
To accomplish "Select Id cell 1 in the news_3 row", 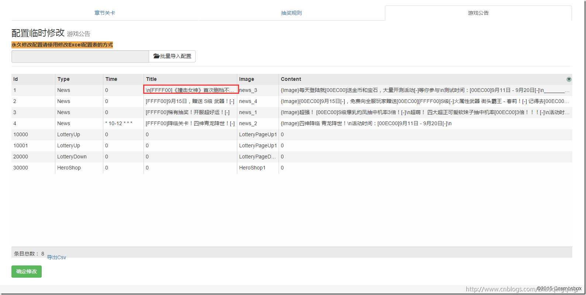I will click(x=33, y=90).
